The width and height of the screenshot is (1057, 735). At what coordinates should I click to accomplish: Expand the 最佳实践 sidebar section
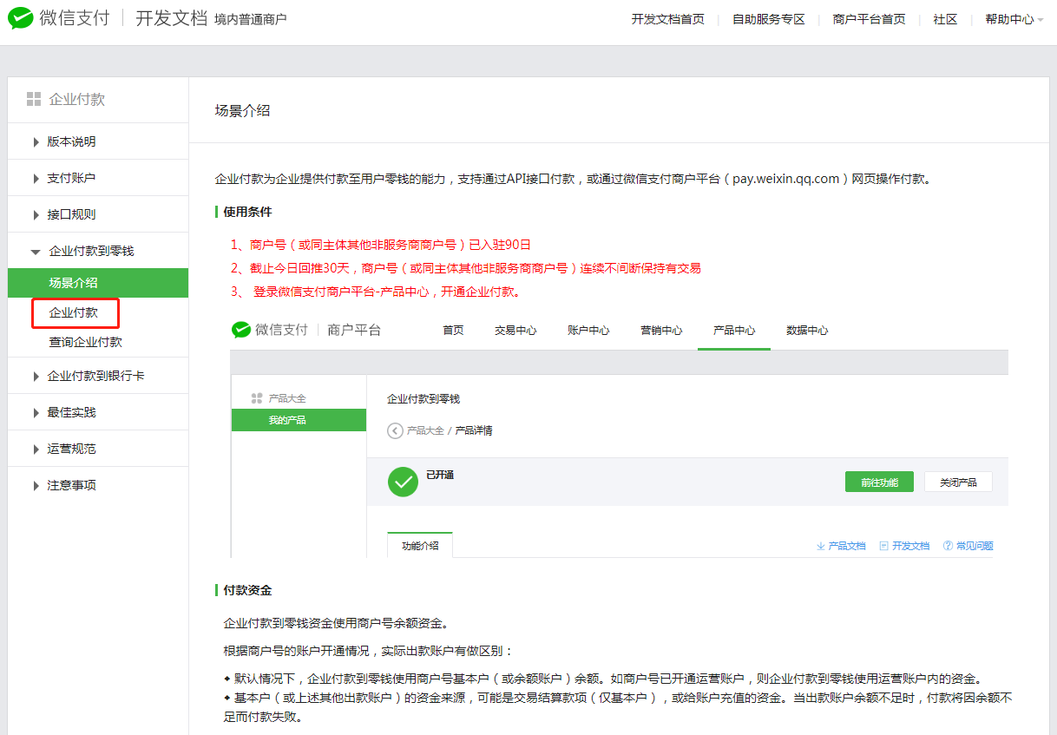click(98, 412)
